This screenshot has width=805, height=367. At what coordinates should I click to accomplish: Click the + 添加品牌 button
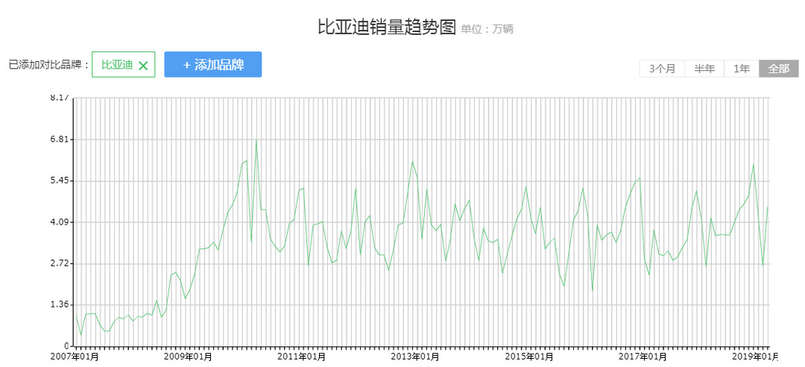coord(213,65)
